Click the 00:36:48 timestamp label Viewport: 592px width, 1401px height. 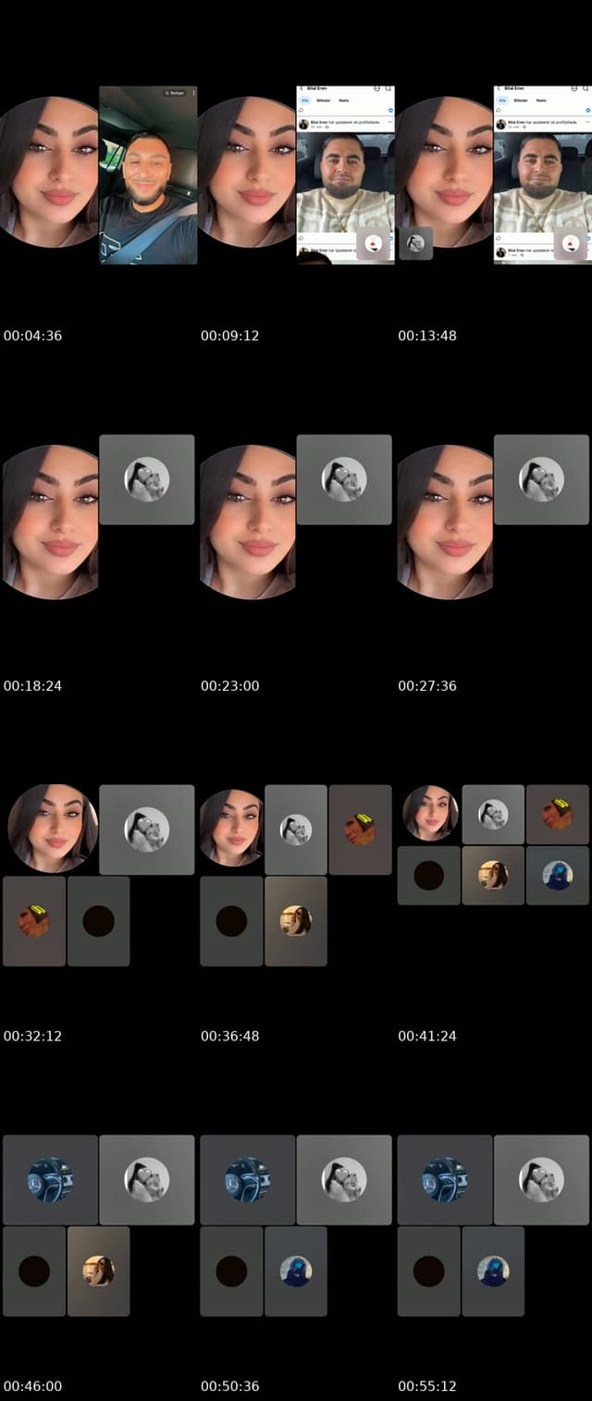229,1036
